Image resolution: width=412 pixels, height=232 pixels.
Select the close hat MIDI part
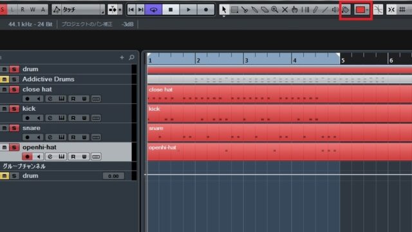(x=279, y=93)
